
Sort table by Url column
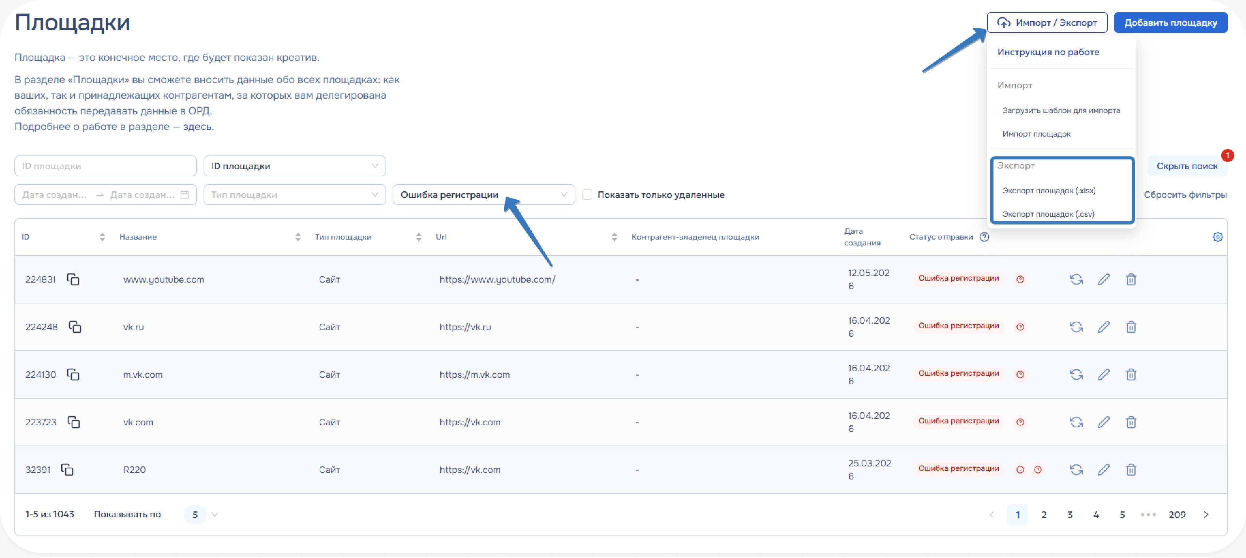tap(614, 237)
